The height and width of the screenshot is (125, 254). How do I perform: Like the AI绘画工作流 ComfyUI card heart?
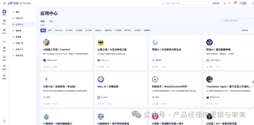click(x=53, y=67)
